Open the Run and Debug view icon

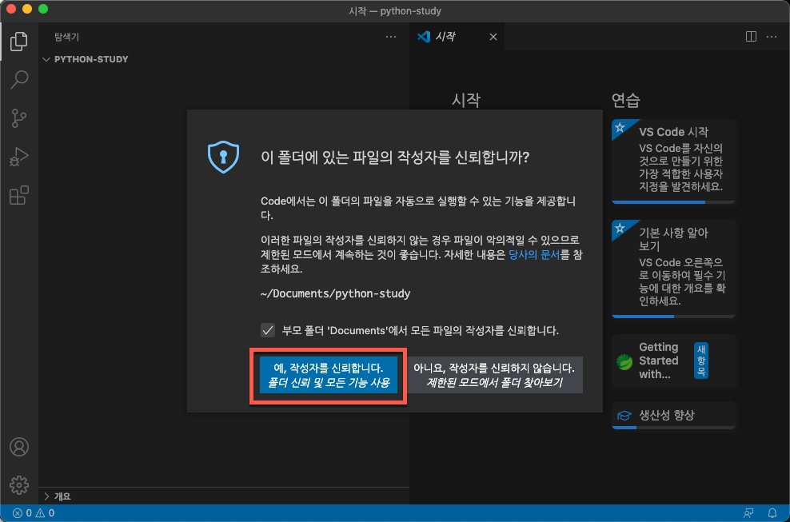click(x=19, y=157)
